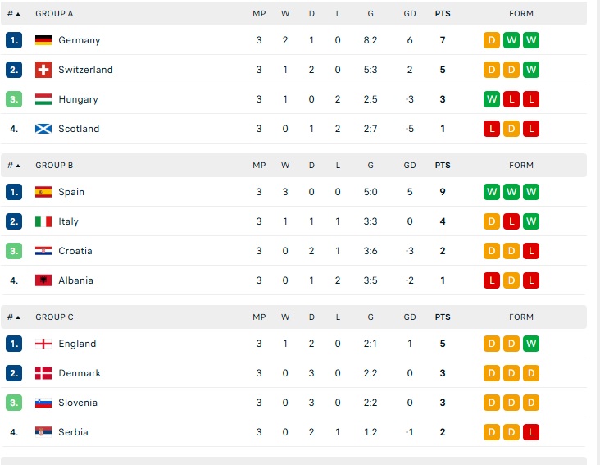Click Spain's blue rank 1 badge
This screenshot has width=600, height=465.
click(x=14, y=192)
